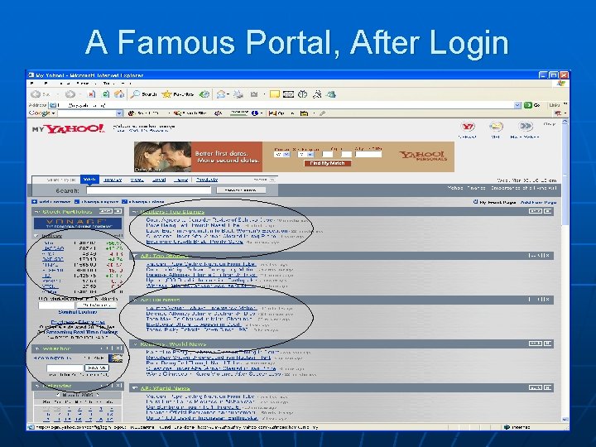Click the Symbol Lookup link
Screen dimensions: 596x447
(x=78, y=312)
